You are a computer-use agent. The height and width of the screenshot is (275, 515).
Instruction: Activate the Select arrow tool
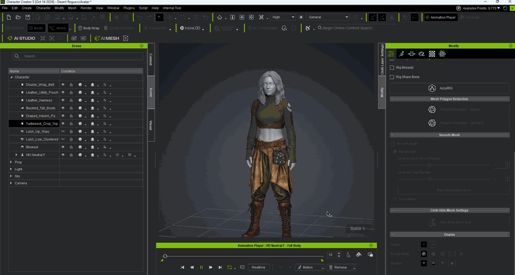(159, 17)
